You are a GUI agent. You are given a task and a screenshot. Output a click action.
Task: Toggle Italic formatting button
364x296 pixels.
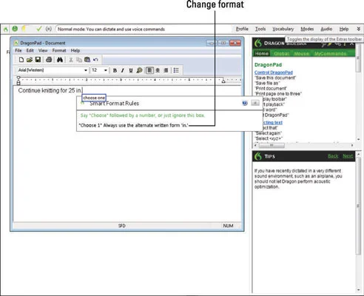(123, 70)
